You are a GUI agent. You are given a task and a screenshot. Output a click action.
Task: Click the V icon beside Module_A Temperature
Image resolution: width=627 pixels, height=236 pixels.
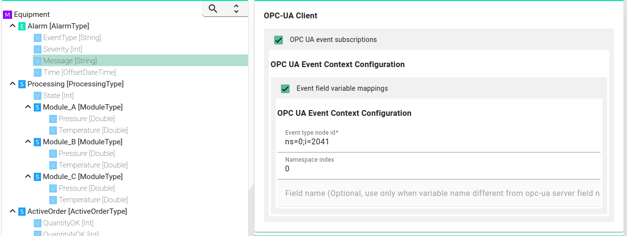click(53, 130)
